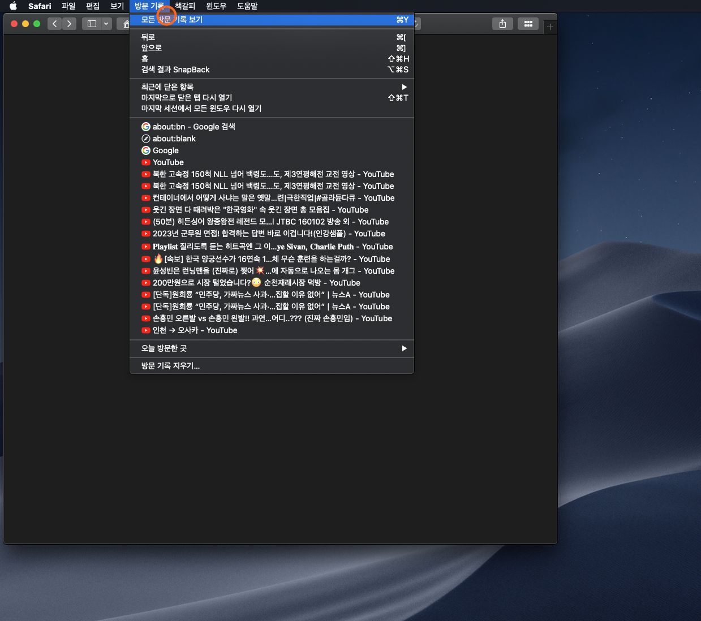701x621 pixels.
Task: Click Google icon beside Google entry
Action: pos(146,150)
